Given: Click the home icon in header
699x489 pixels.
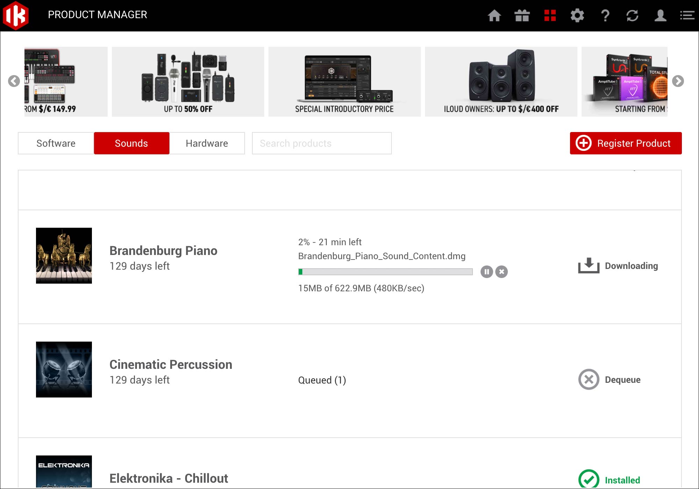Looking at the screenshot, I should coord(494,15).
